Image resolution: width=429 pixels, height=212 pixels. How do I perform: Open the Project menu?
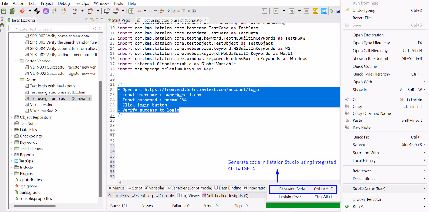(47, 3)
